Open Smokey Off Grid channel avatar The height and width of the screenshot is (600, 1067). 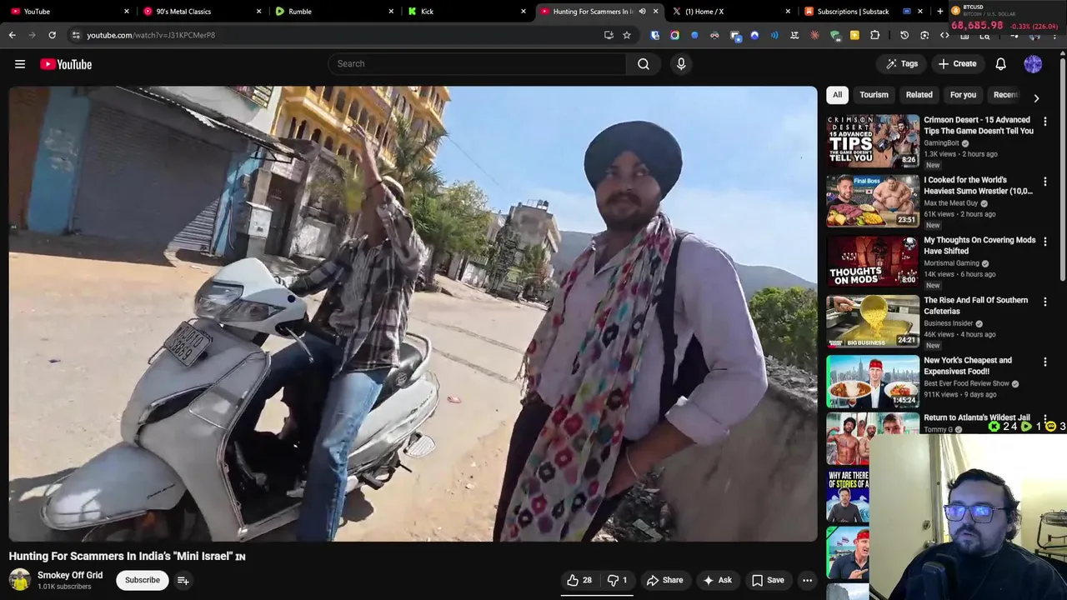point(20,580)
